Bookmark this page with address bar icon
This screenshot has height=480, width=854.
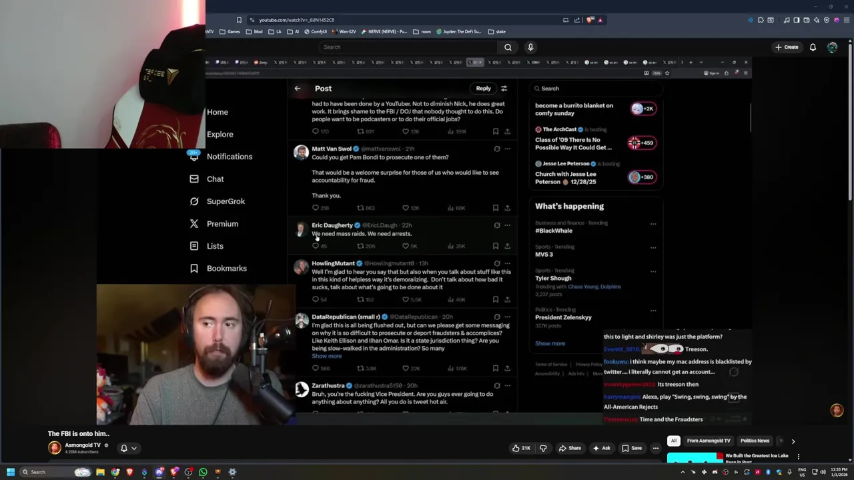[x=239, y=20]
